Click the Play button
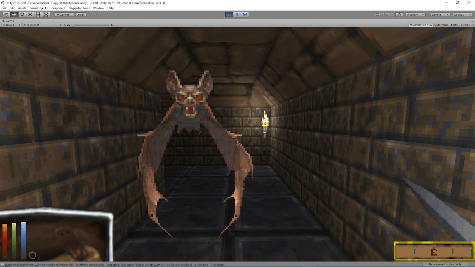This screenshot has width=475, height=267. [x=229, y=14]
